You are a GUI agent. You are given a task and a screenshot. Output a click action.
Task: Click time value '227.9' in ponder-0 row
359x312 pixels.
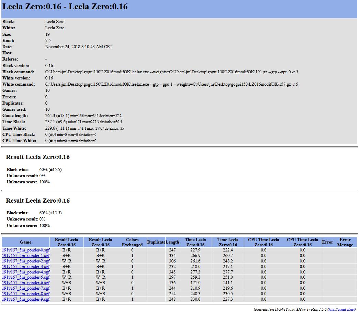tap(195, 250)
